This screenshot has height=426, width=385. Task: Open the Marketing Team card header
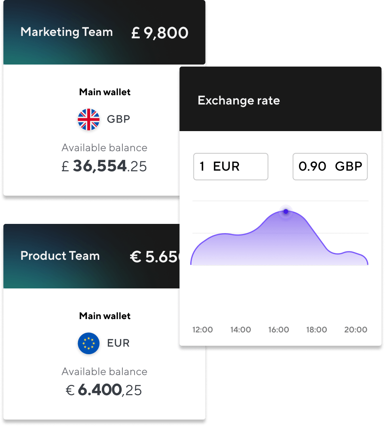point(104,32)
